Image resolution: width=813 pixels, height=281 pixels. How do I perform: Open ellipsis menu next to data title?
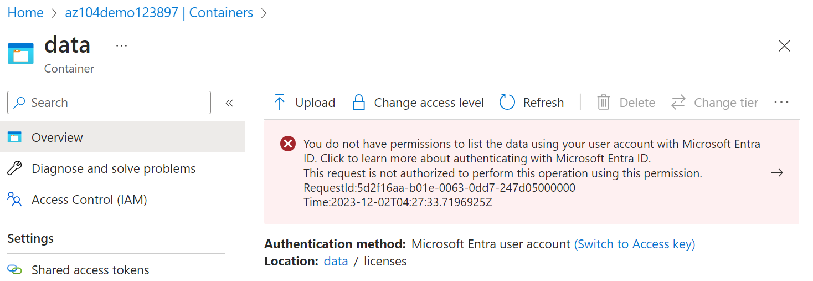point(121,45)
